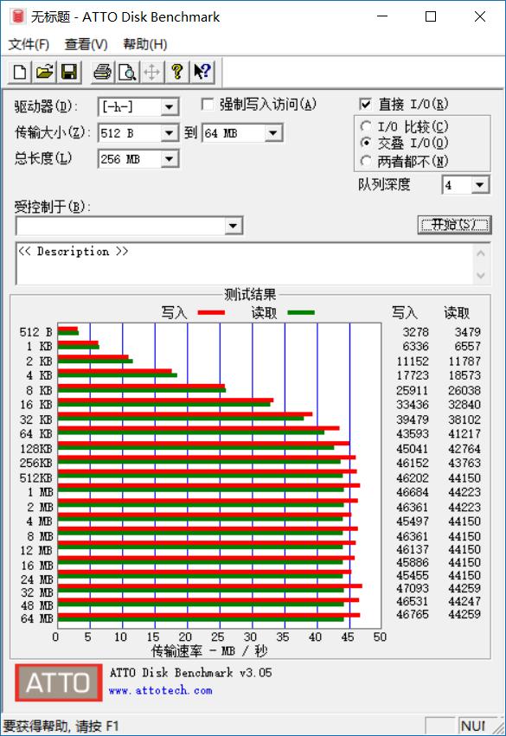
Task: Open the 帮助(H) menu
Action: point(145,45)
